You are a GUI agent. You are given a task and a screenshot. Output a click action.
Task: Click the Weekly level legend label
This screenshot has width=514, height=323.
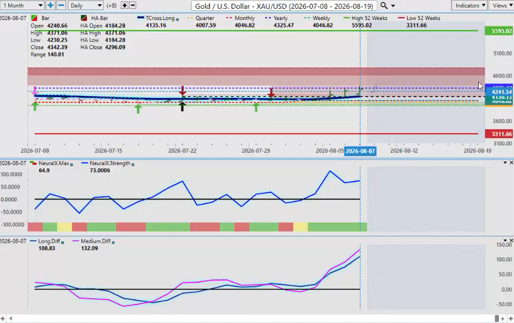point(321,18)
